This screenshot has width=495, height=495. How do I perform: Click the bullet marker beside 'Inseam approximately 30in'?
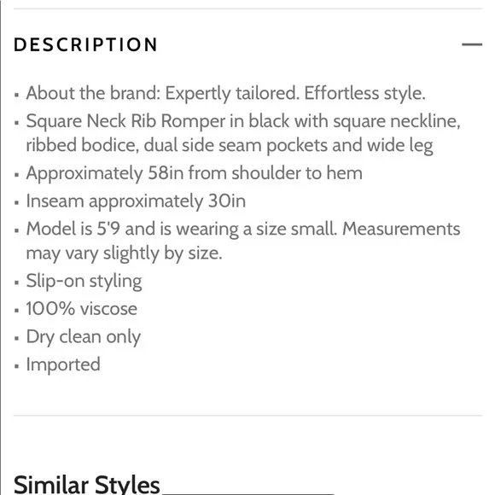[17, 202]
